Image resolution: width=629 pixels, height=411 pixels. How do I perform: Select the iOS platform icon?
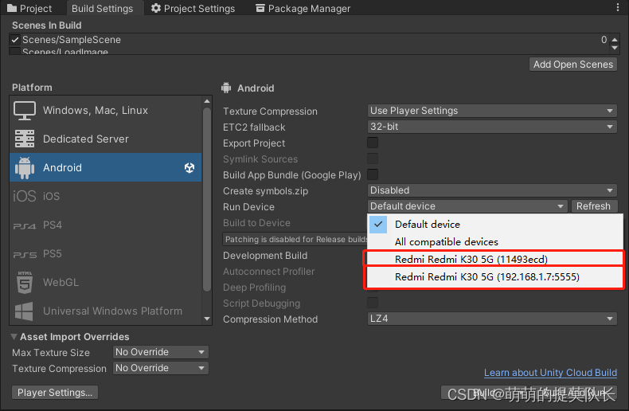click(x=25, y=196)
